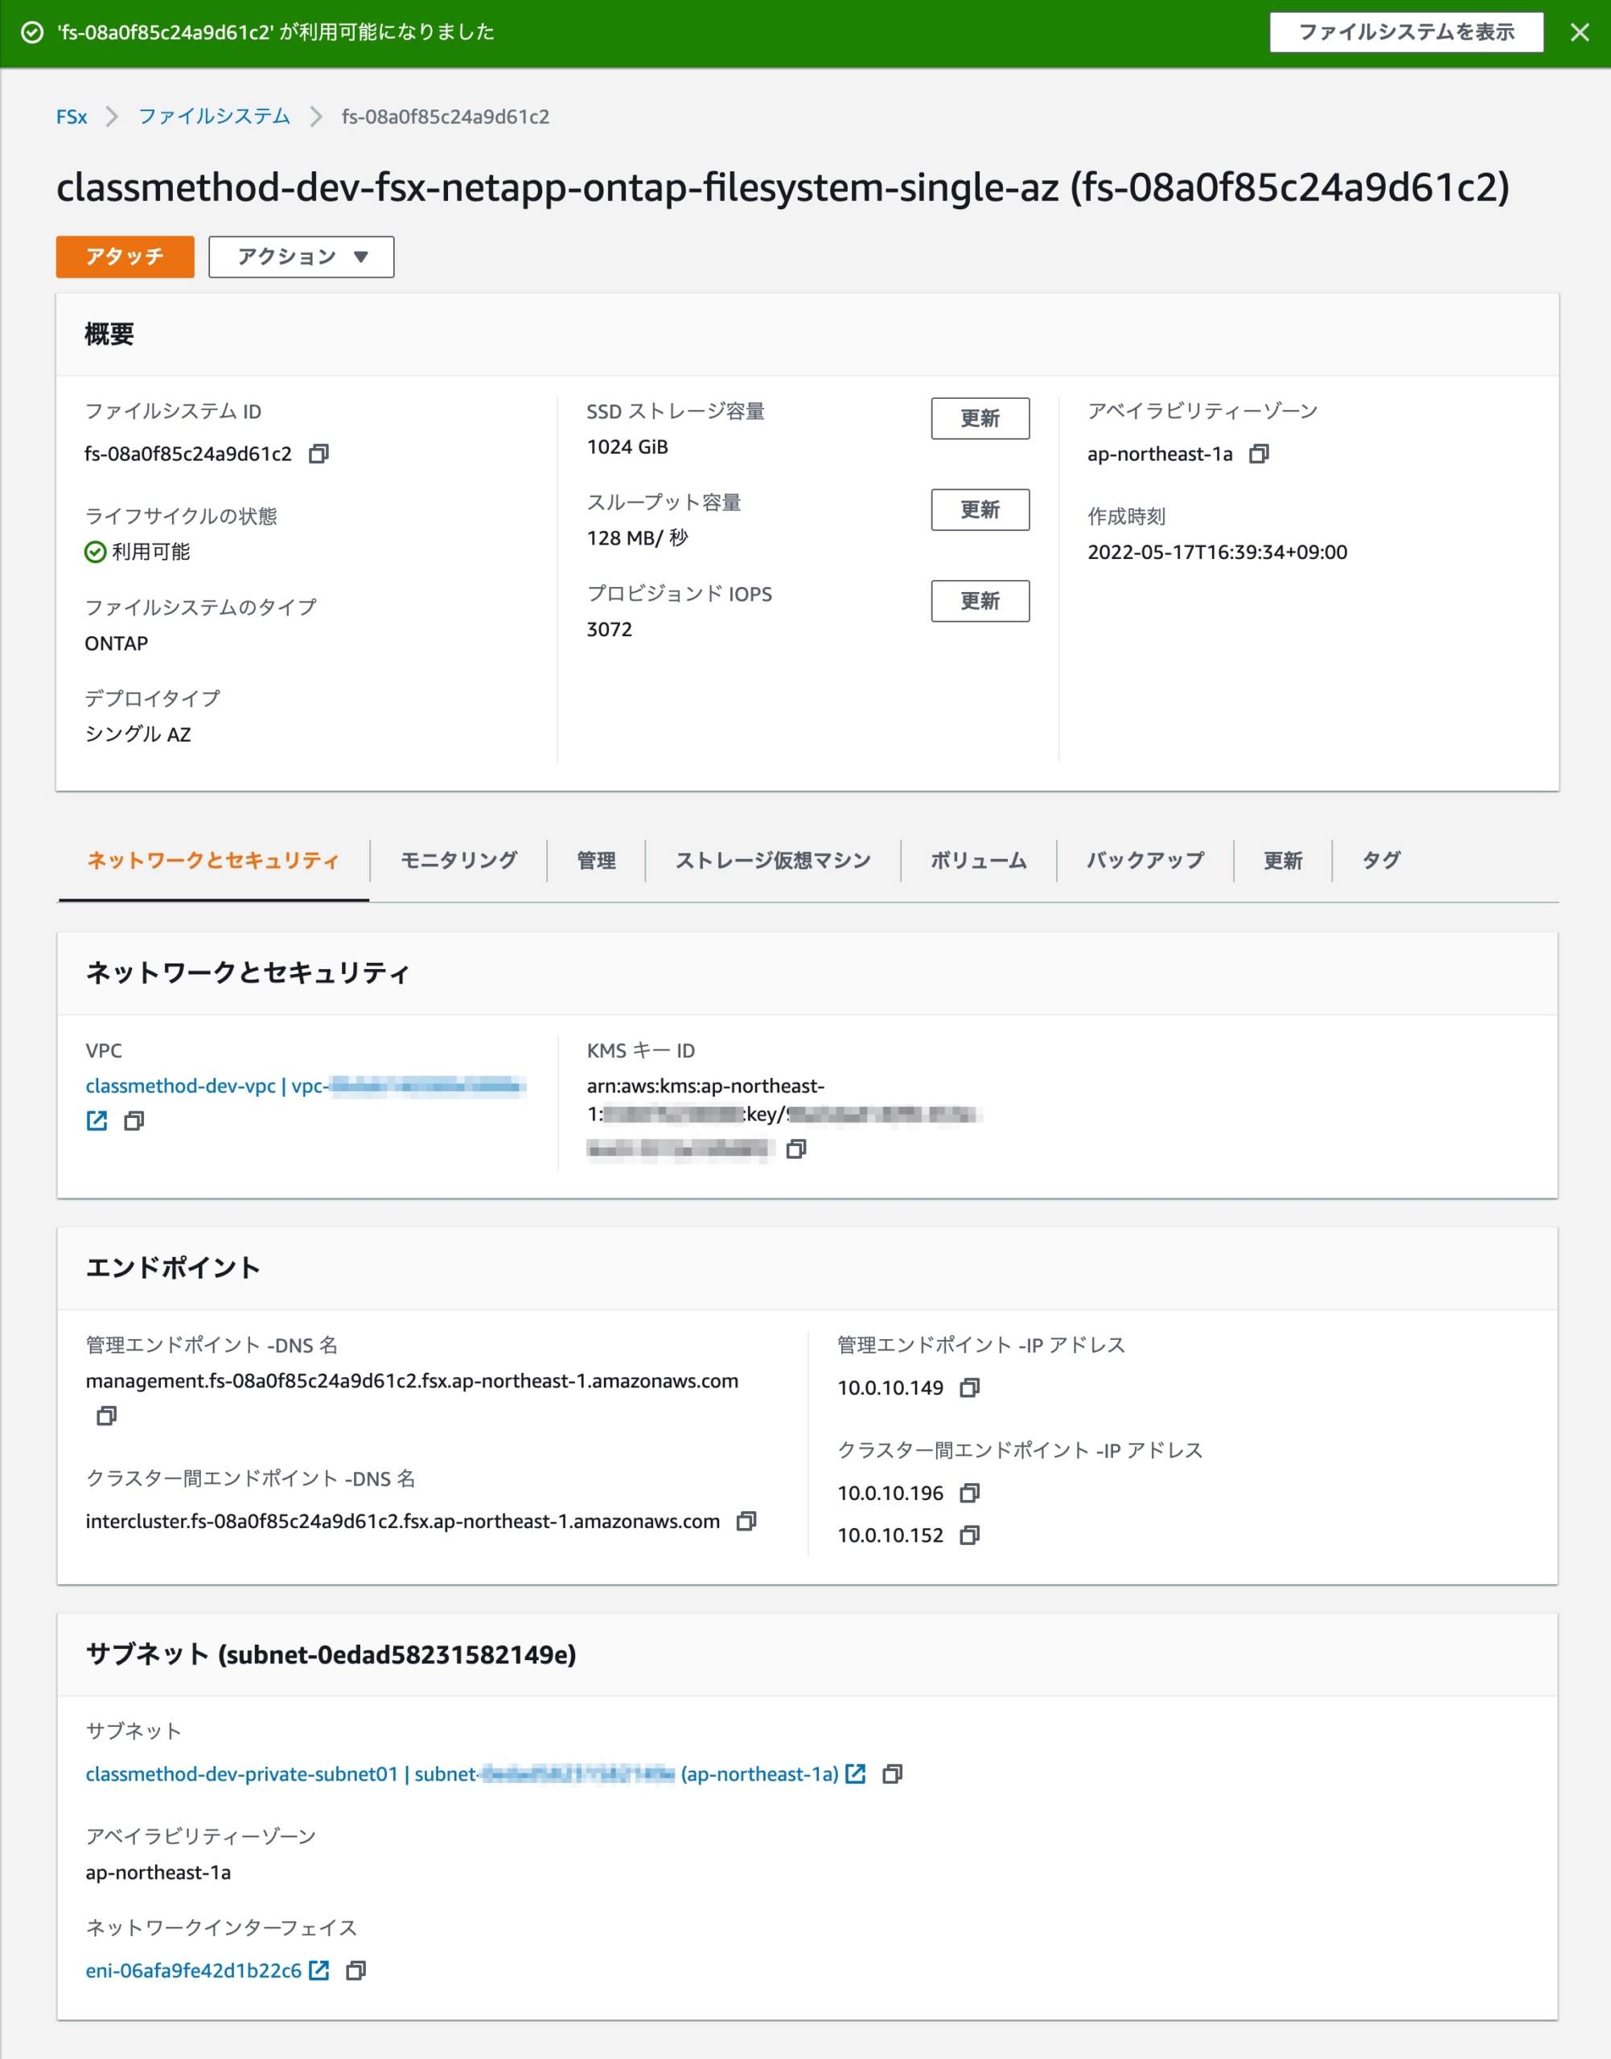Open the バックアップ tab
The image size is (1611, 2059).
tap(1145, 861)
